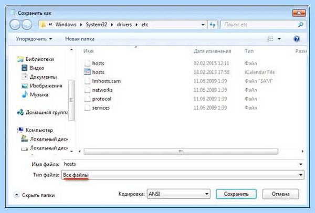
Task: Click the Музыка library icon
Action: [x=24, y=94]
